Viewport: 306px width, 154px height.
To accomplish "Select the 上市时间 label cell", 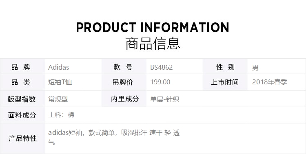I will point(225,82).
